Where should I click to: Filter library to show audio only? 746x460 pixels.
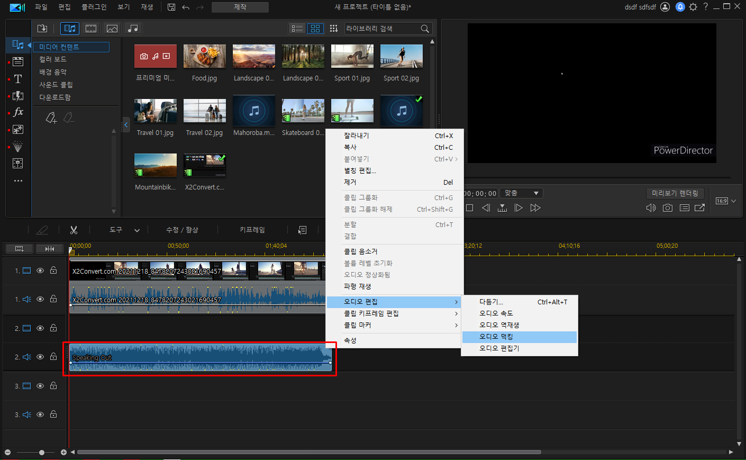[x=133, y=29]
